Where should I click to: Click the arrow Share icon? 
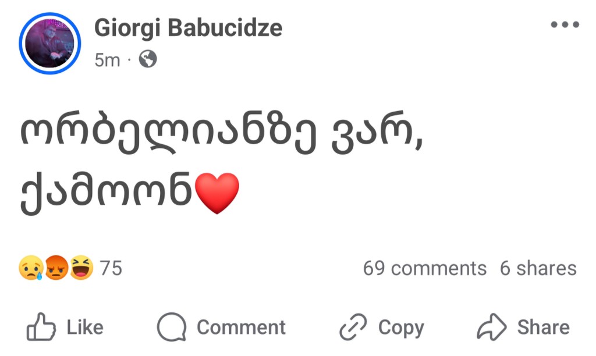pos(492,327)
